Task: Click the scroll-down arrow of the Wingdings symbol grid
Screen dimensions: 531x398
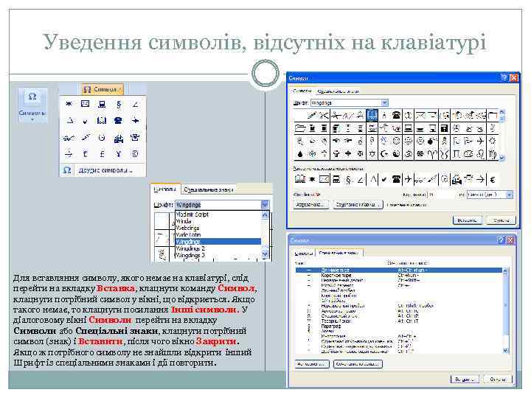Action: tap(502, 158)
